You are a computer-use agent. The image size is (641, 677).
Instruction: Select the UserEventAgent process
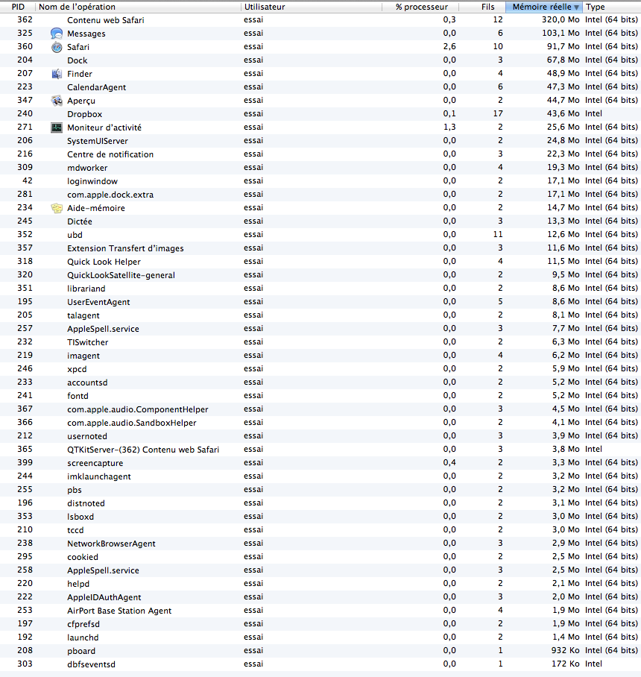[320, 301]
